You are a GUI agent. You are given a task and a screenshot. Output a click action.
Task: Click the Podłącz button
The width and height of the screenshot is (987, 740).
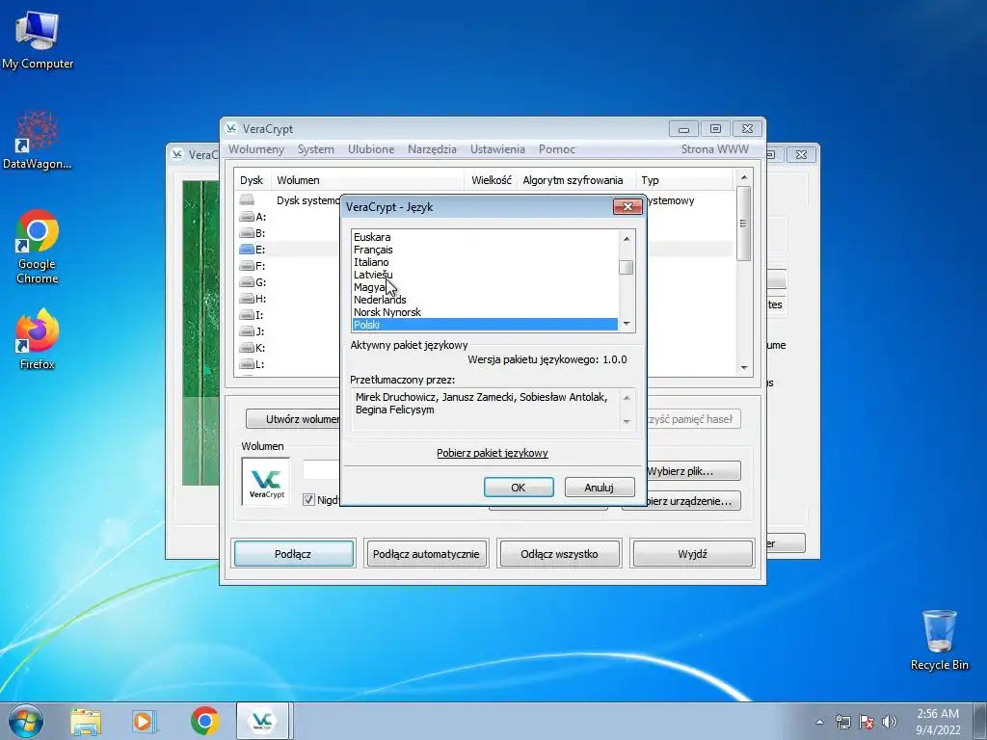(293, 554)
